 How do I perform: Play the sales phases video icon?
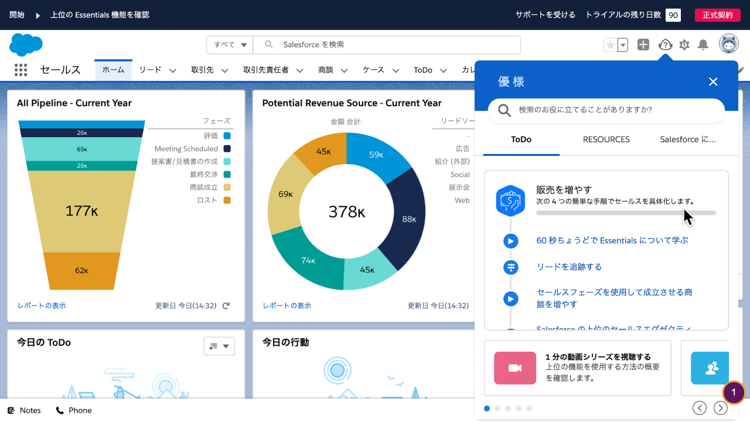[x=511, y=299]
